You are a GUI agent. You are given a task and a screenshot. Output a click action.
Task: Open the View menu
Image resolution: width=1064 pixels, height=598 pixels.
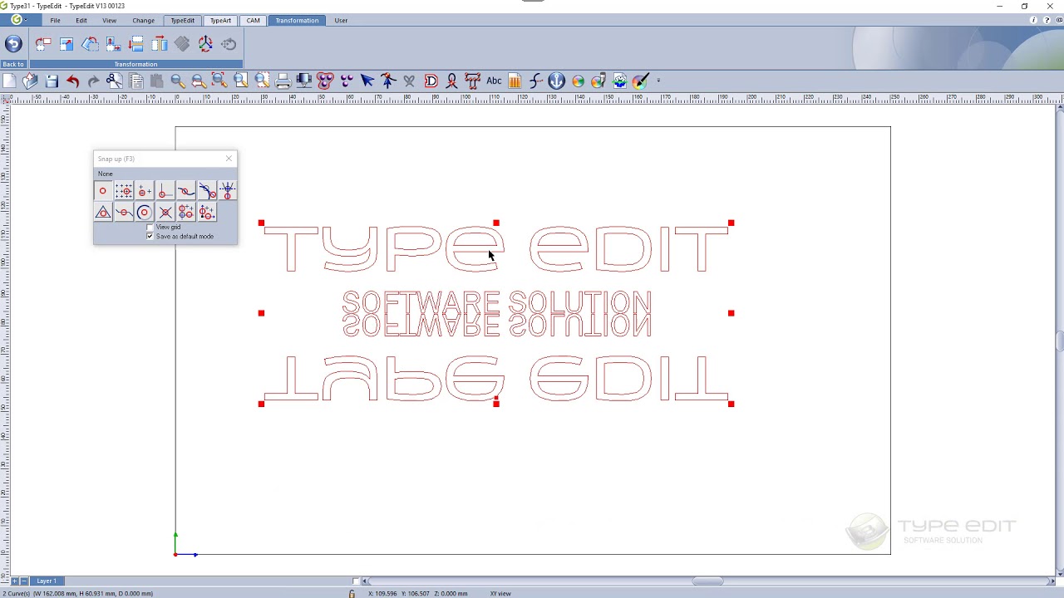point(109,20)
